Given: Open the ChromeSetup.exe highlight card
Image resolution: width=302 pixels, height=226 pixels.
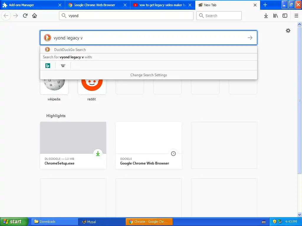Looking at the screenshot, I should click(x=73, y=145).
